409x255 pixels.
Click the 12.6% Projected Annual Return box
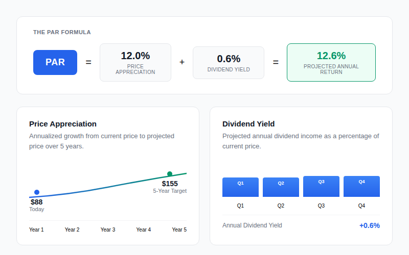(x=331, y=62)
